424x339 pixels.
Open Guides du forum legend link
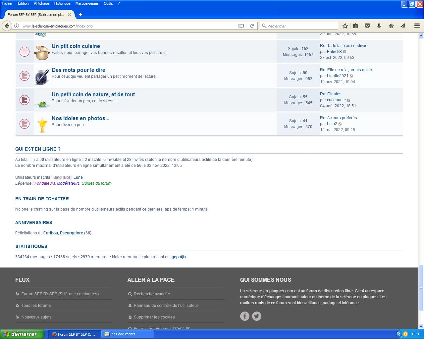pyautogui.click(x=96, y=183)
